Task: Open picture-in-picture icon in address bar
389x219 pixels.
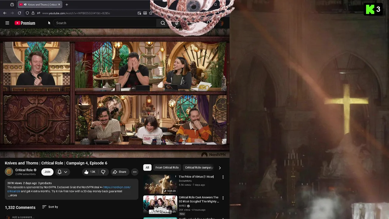Action: point(139,13)
